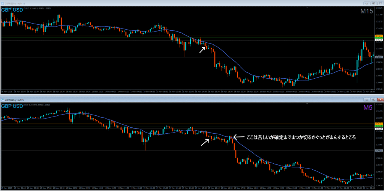Maximize the GBPUSD M5 chart window
Screen dimensions: 384x191
[373, 100]
